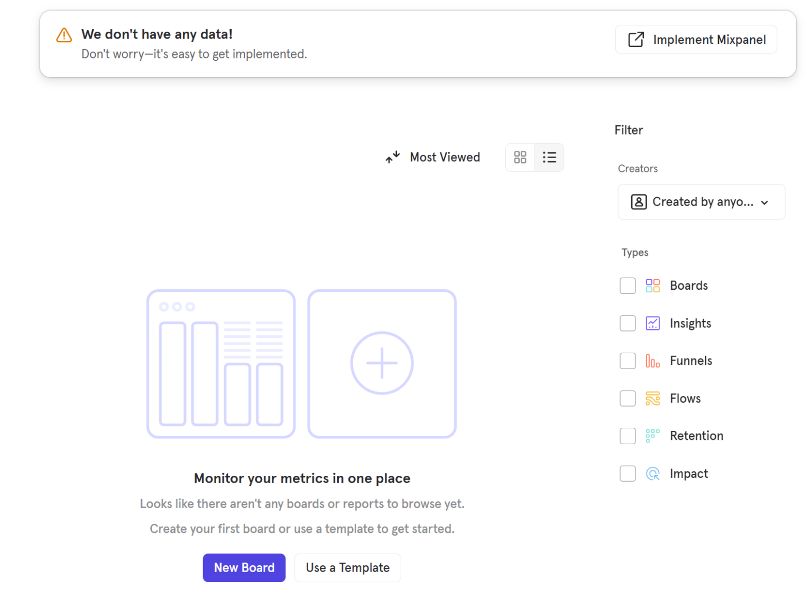Select the Funnels bar icon
This screenshot has height=598, width=812.
point(653,361)
